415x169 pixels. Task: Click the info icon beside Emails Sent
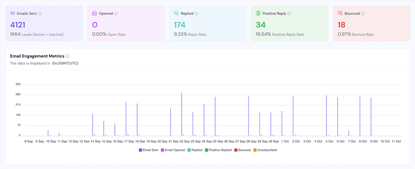[x=40, y=13]
